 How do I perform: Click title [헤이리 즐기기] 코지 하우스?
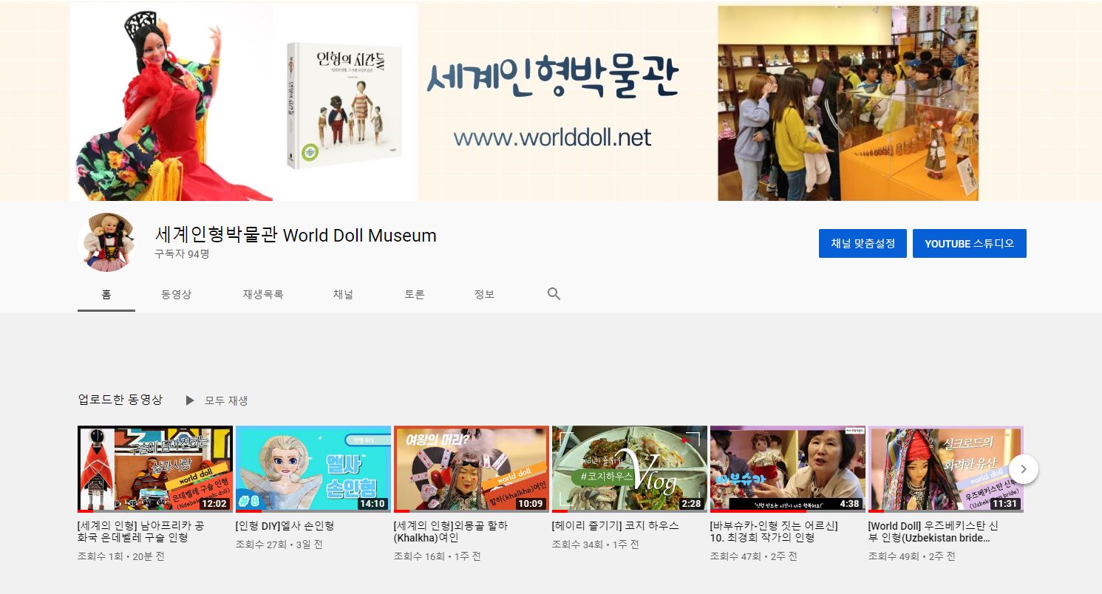616,526
